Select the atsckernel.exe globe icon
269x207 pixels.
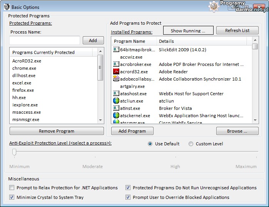116,116
